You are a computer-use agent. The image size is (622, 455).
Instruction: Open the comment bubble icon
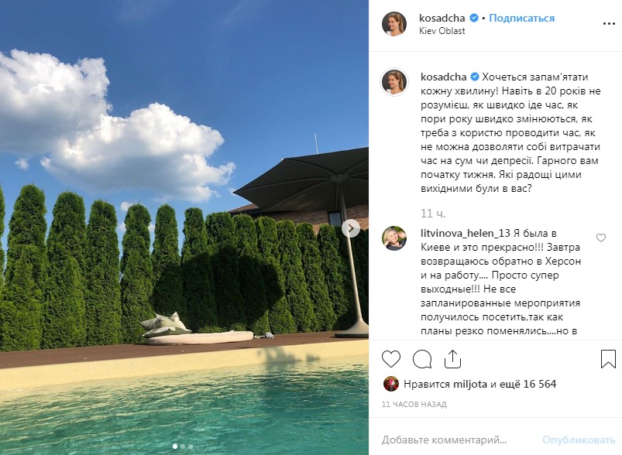(421, 360)
